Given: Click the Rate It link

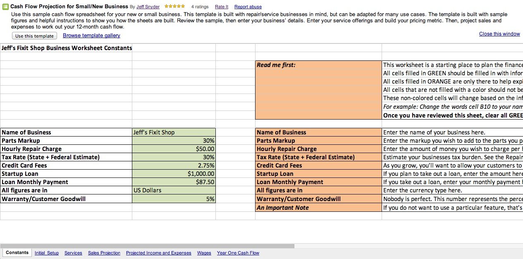Looking at the screenshot, I should [x=222, y=7].
